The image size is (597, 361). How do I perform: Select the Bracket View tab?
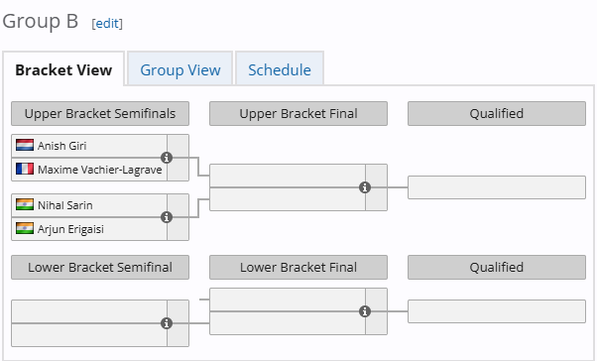click(x=63, y=69)
